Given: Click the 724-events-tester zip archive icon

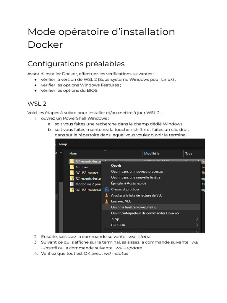Looking at the screenshot, I should click(72, 178).
